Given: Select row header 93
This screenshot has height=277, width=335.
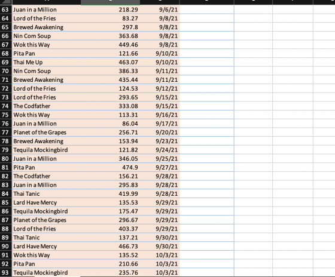Looking at the screenshot, I should click(6, 272).
